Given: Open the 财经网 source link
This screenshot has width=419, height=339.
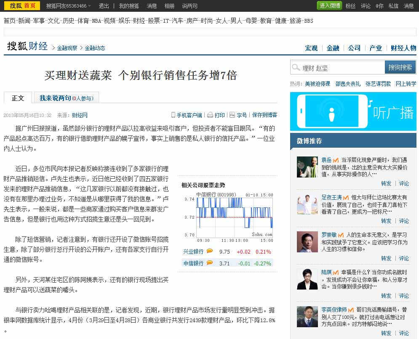Looking at the screenshot, I should pyautogui.click(x=80, y=115).
